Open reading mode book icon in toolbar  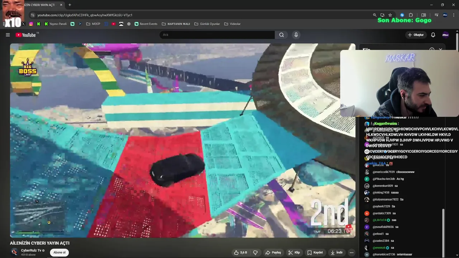click(423, 15)
